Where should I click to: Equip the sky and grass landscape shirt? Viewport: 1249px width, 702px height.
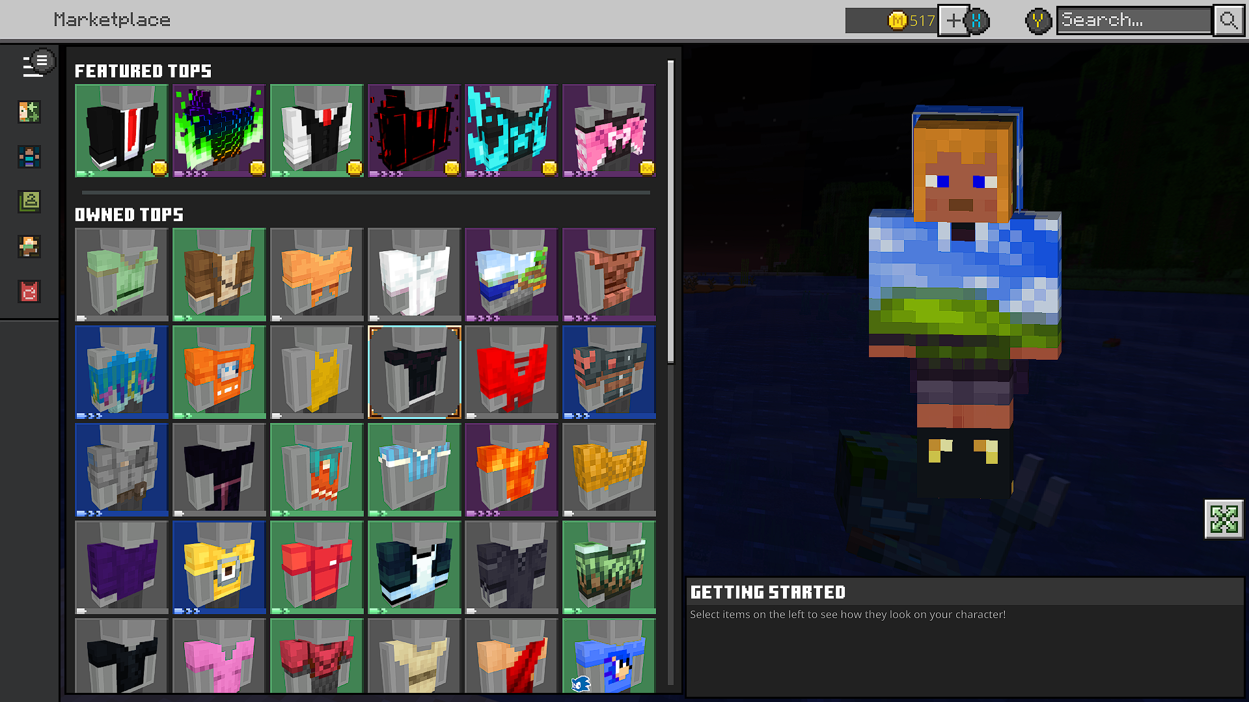pyautogui.click(x=512, y=275)
